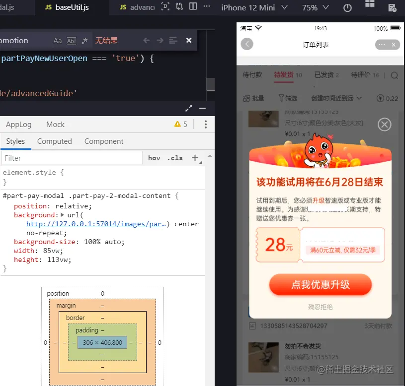This screenshot has width=405, height=386.
Task: Open the mini program ellipsis menu
Action: (x=382, y=45)
